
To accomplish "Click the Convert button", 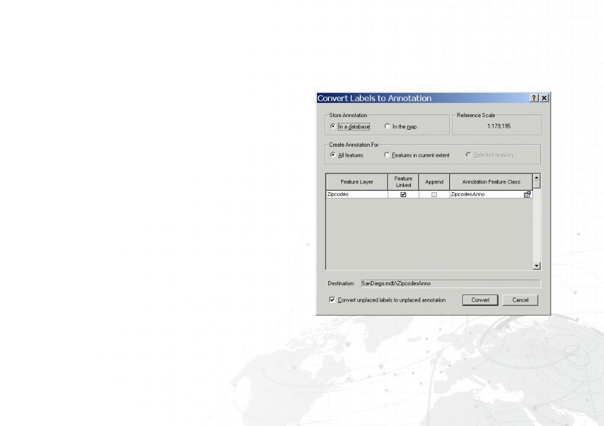I will pyautogui.click(x=480, y=301).
